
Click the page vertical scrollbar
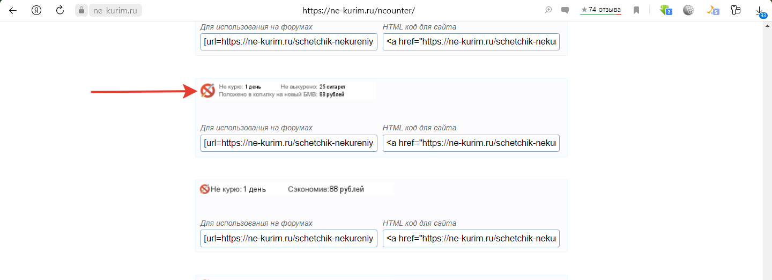pos(767,150)
